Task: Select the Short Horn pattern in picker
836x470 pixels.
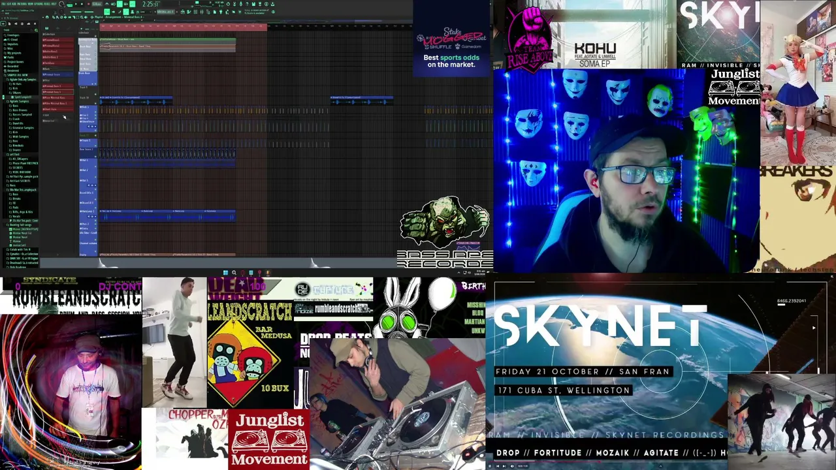Action: point(58,109)
